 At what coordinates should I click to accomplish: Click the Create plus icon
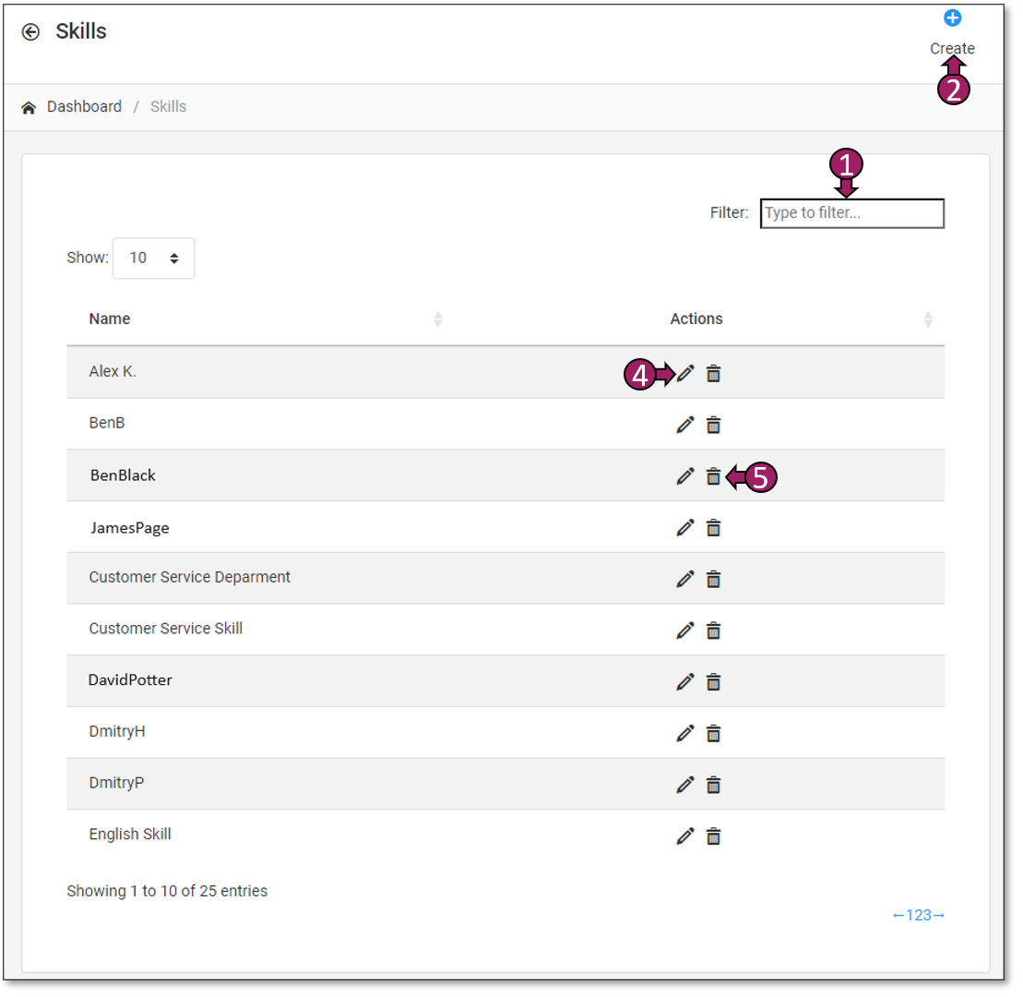(953, 18)
